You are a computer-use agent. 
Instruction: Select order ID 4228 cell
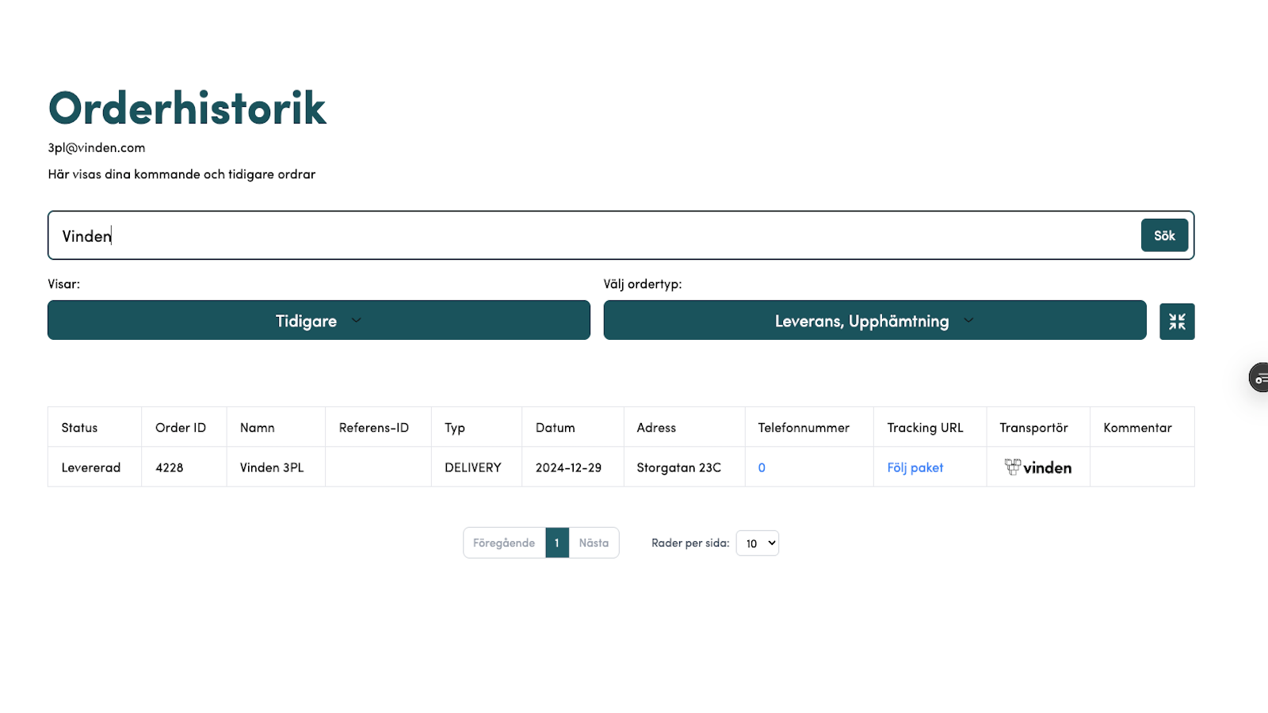(184, 467)
